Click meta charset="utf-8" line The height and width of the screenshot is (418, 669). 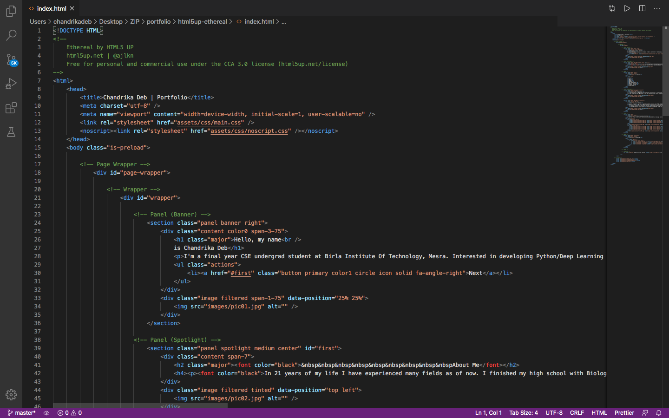120,106
